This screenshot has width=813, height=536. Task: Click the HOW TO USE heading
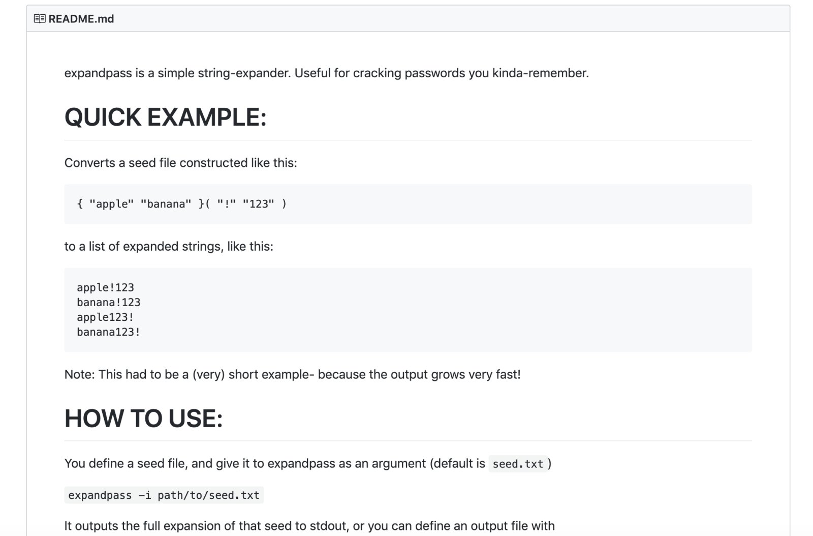coord(144,419)
